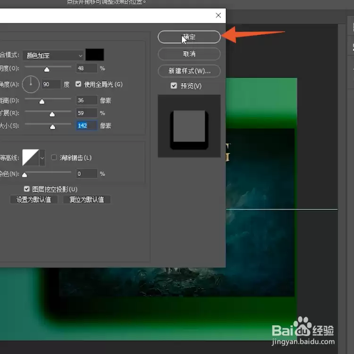Click the distance value field showing 36
The width and height of the screenshot is (354, 354).
(87, 100)
